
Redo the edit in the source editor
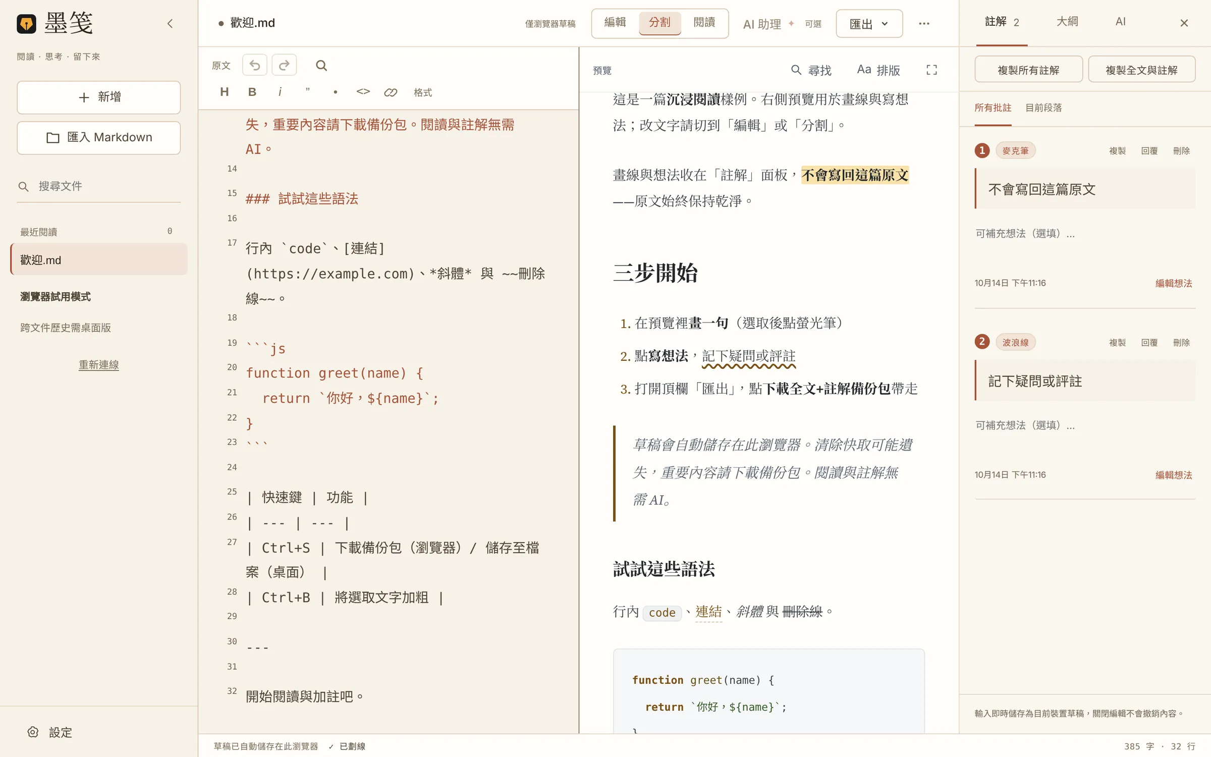[x=284, y=65]
